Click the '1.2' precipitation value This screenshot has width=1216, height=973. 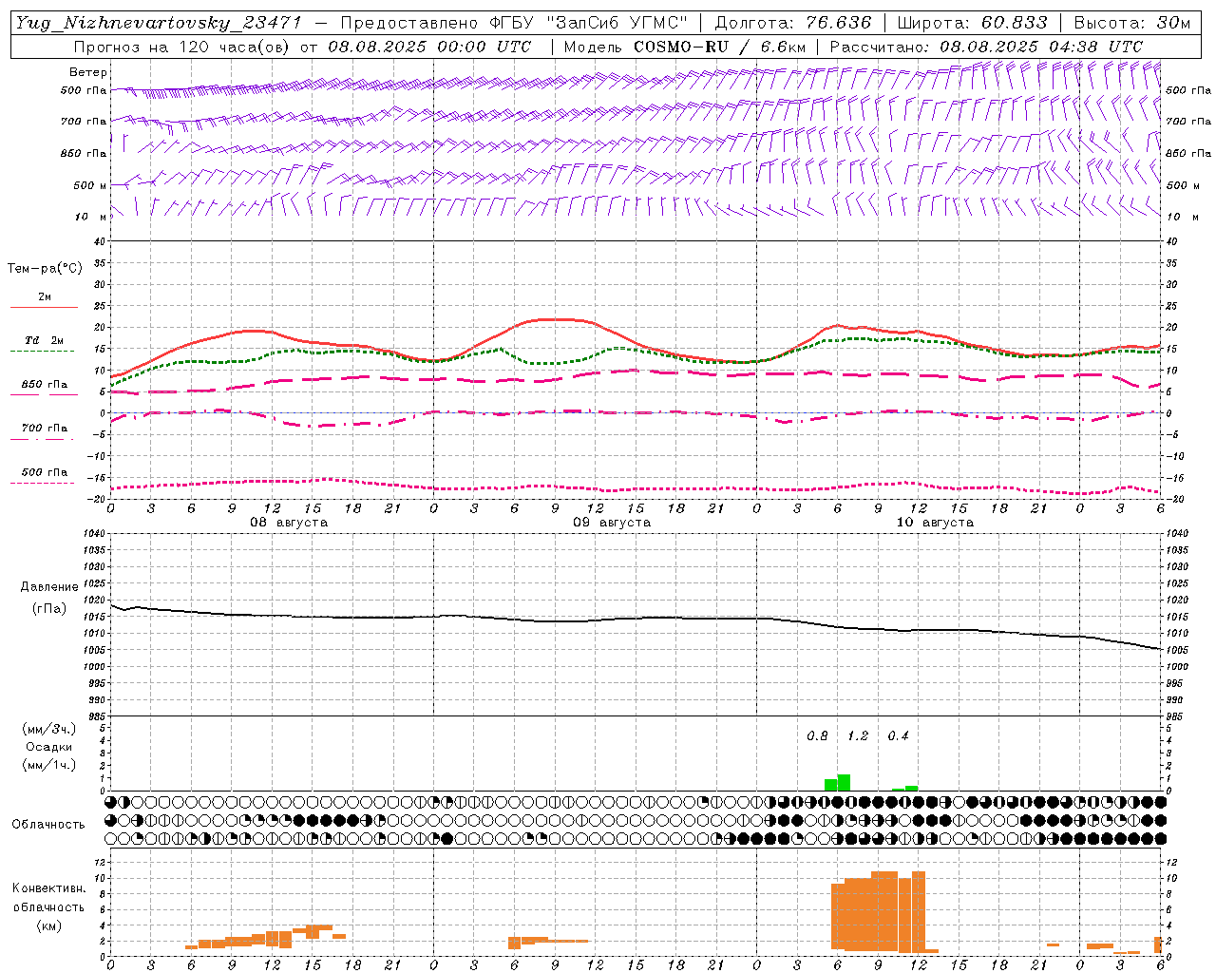858,736
